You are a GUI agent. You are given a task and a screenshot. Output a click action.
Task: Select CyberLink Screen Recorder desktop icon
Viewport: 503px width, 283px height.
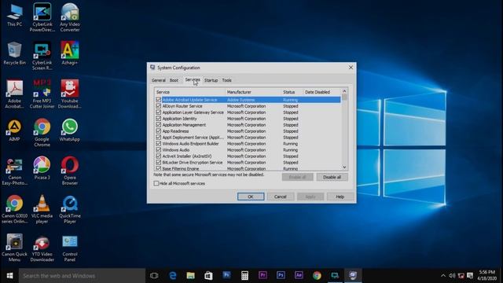point(42,56)
